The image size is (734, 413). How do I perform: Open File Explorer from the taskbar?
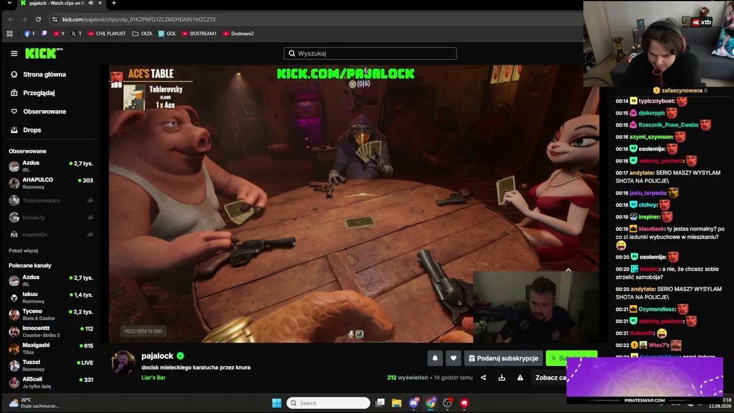[x=397, y=403]
